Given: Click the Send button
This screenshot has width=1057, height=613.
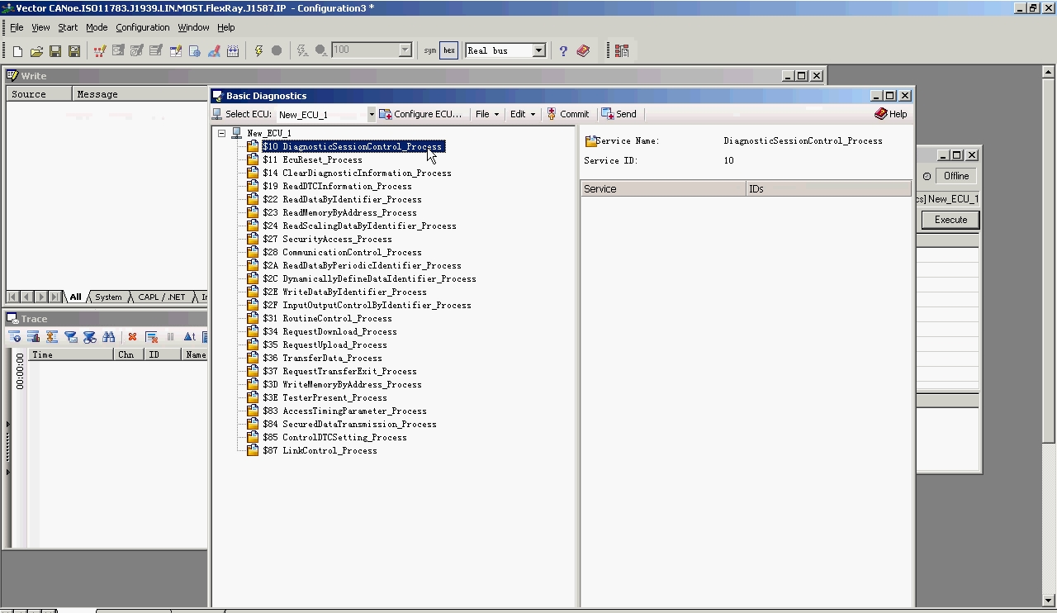Looking at the screenshot, I should point(619,114).
